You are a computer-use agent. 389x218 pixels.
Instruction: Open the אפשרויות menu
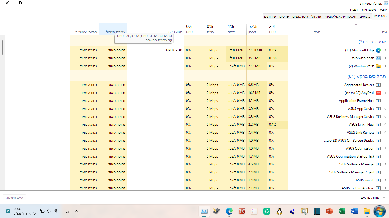tap(369, 9)
